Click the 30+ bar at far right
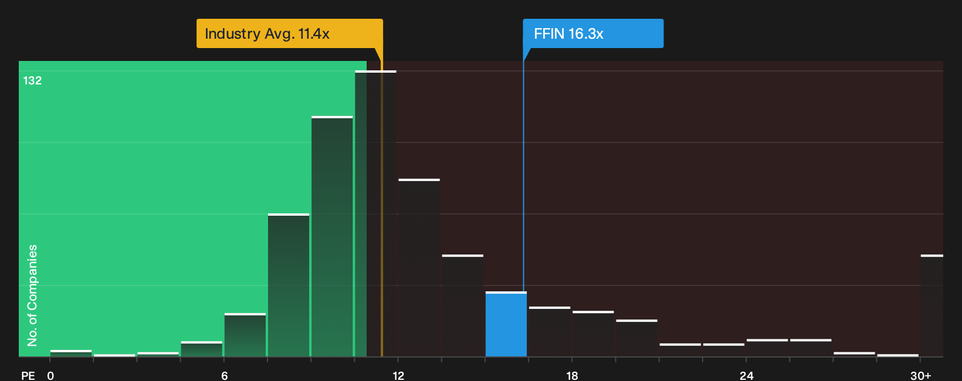Screen dimensions: 962x381 pyautogui.click(x=932, y=305)
